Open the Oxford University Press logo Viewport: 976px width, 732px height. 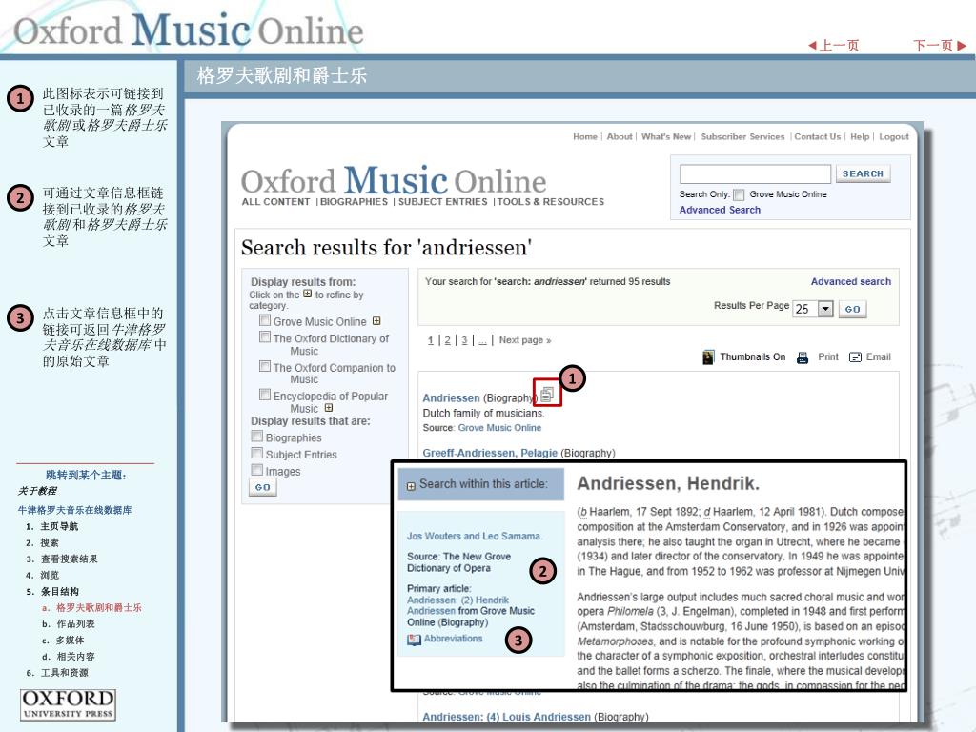(x=68, y=704)
